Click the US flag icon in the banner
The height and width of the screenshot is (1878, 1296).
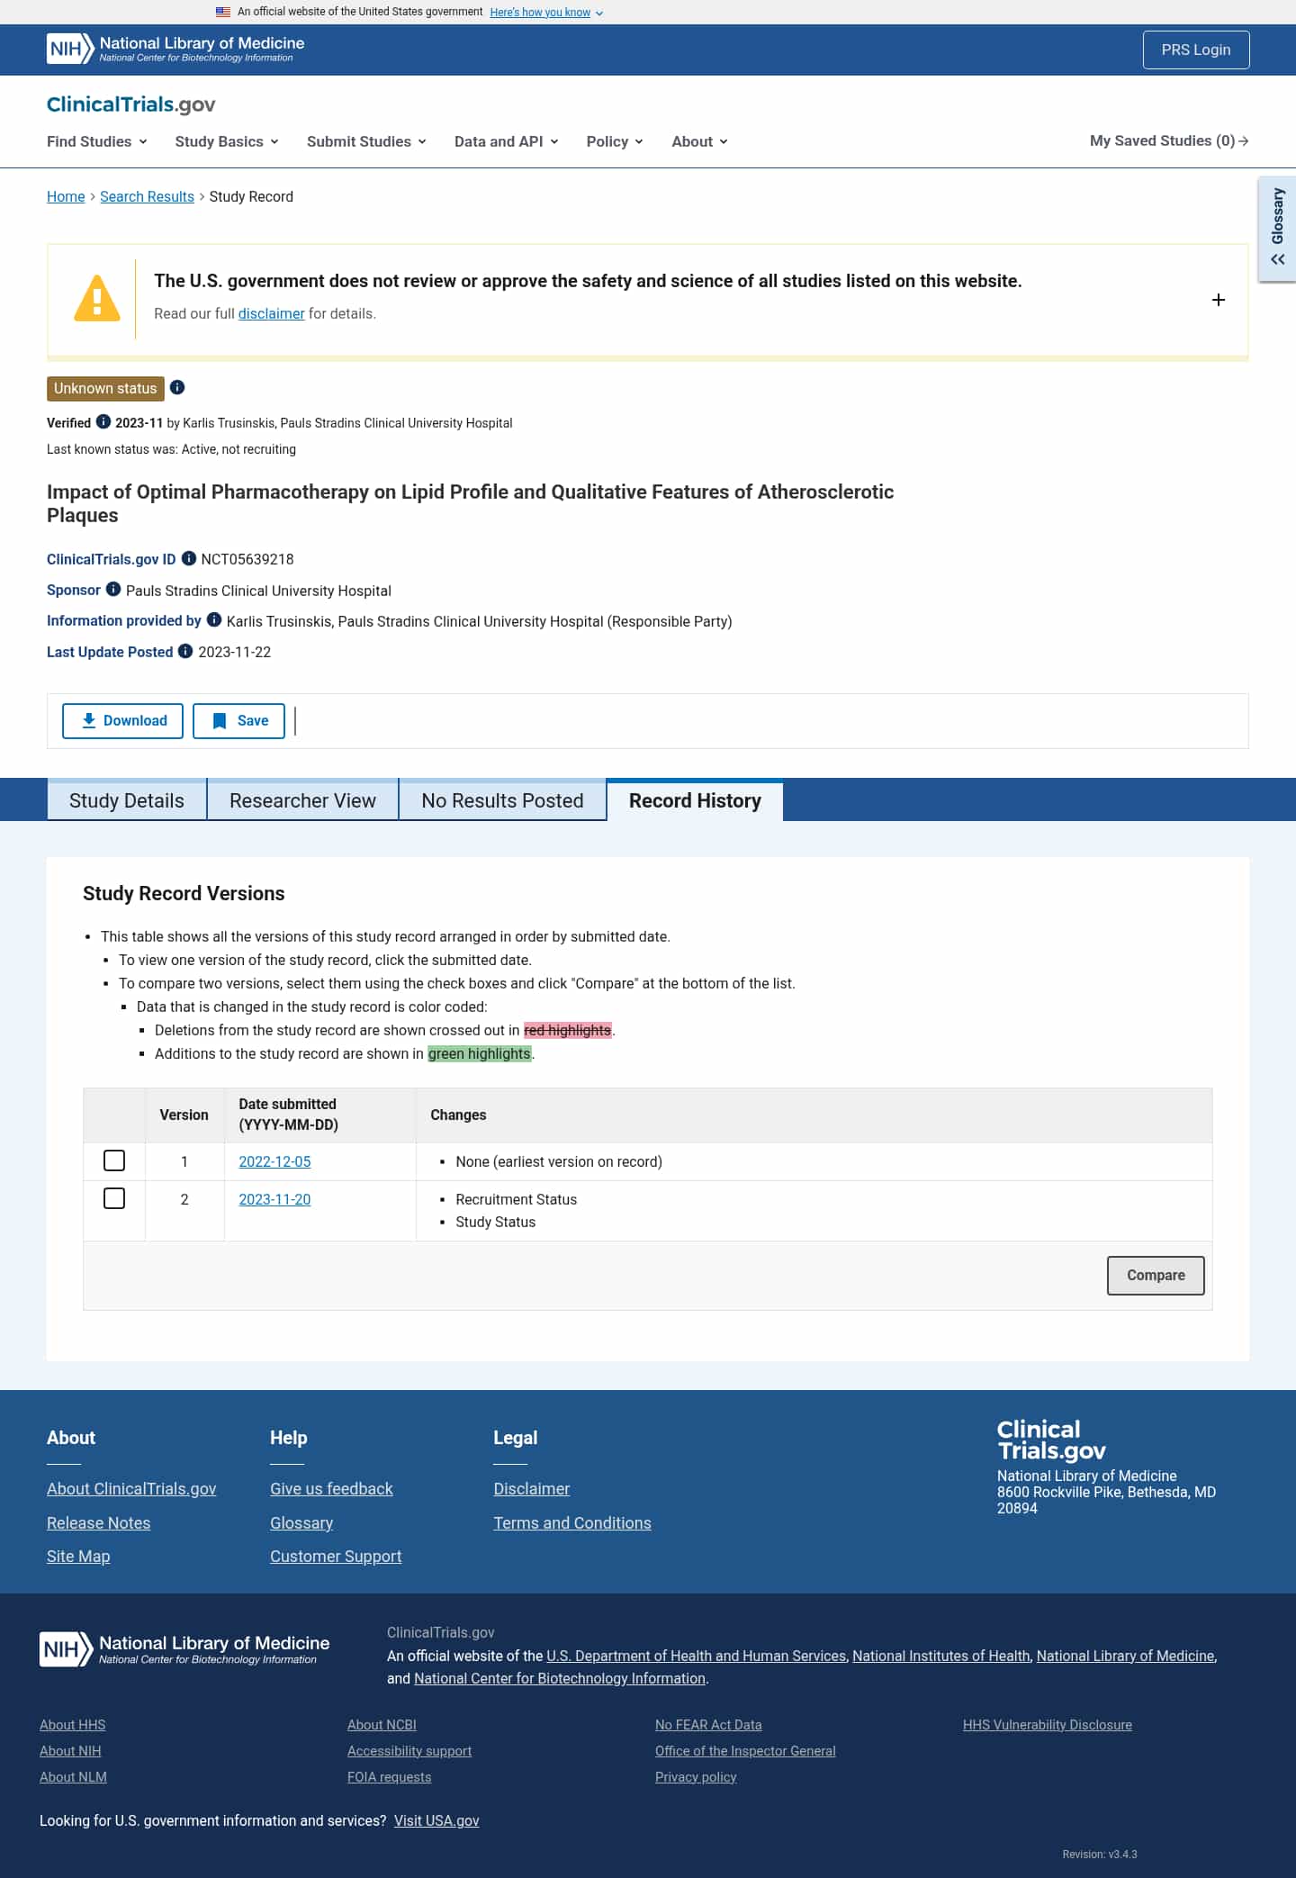pos(223,12)
